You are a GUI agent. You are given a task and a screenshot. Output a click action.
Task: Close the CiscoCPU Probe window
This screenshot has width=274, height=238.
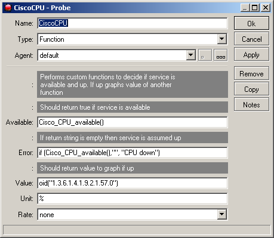(266, 8)
